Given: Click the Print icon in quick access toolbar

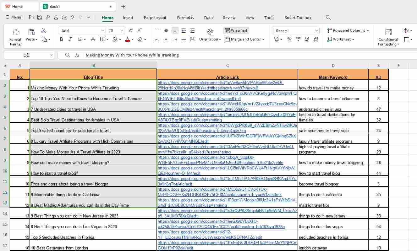Looking at the screenshot, I should pos(56,18).
